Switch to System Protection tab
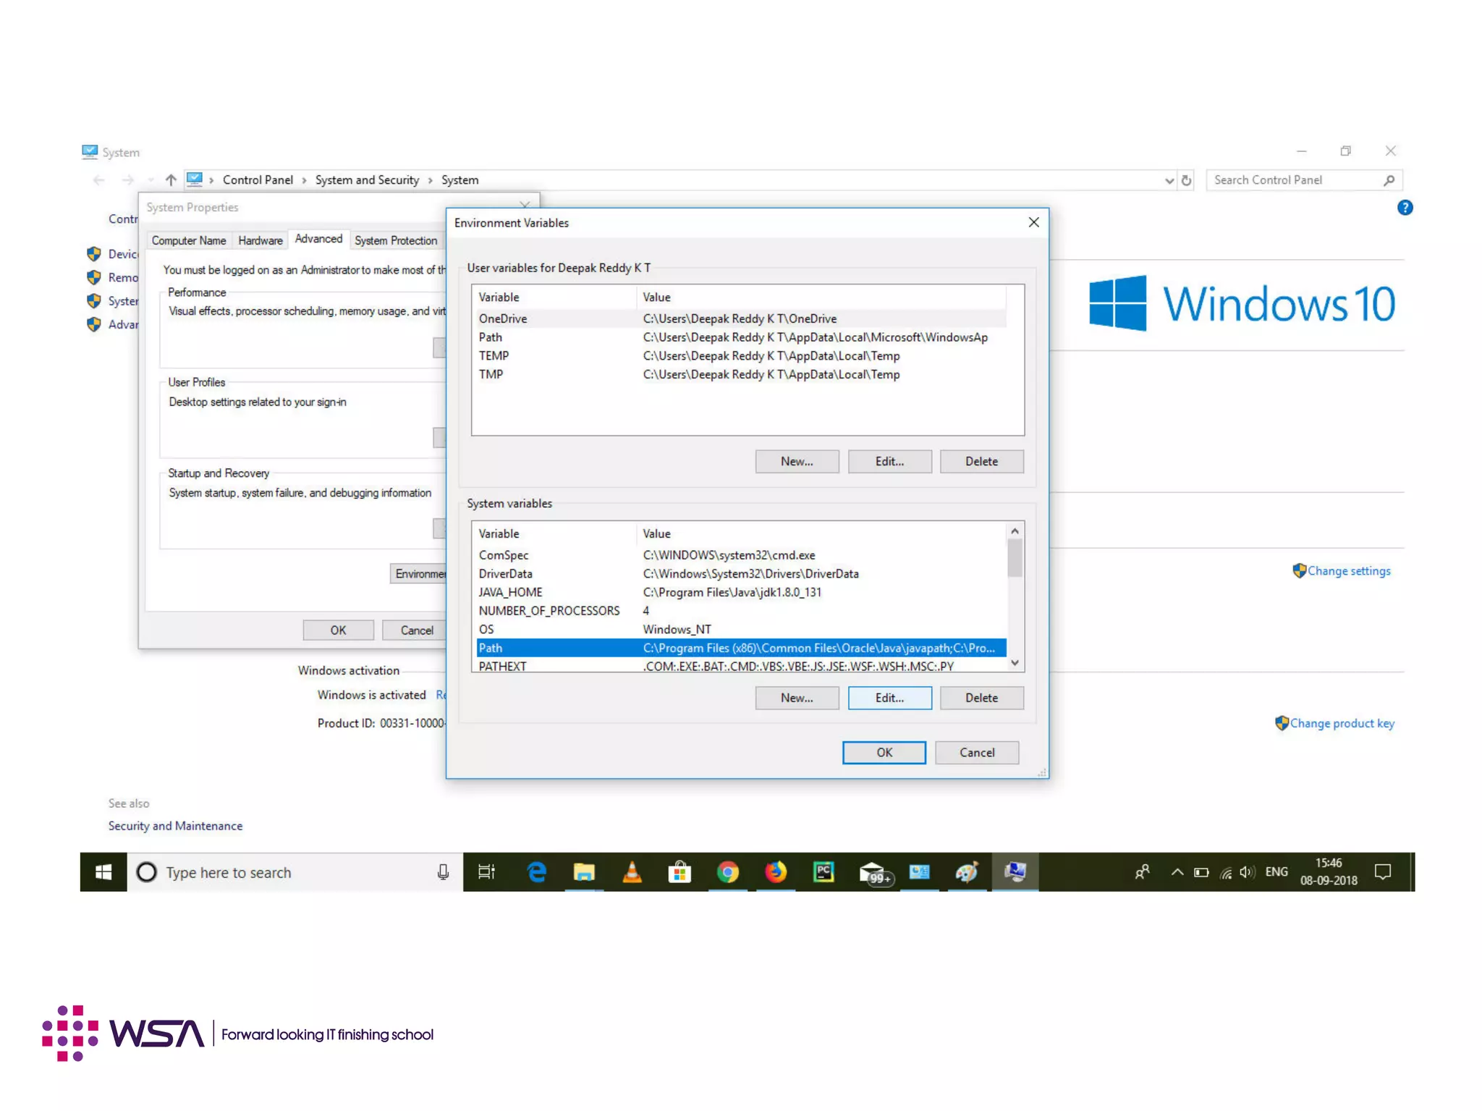The height and width of the screenshot is (1111, 1482). (396, 241)
